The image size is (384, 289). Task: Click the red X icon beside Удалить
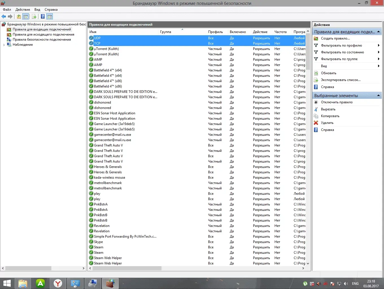pyautogui.click(x=316, y=123)
